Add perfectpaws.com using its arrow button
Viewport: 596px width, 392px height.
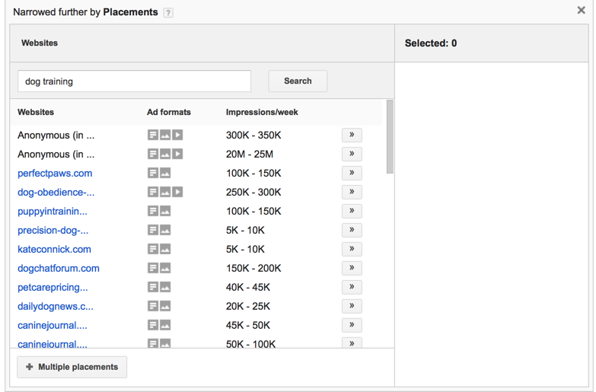point(352,173)
